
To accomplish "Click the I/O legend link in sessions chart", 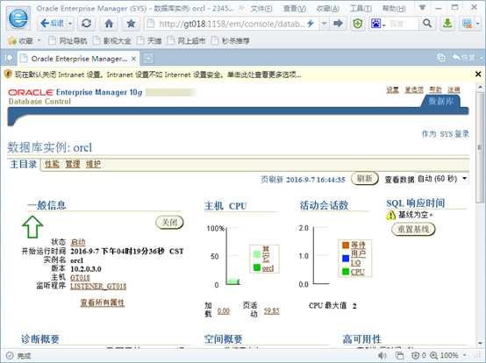I will point(355,263).
